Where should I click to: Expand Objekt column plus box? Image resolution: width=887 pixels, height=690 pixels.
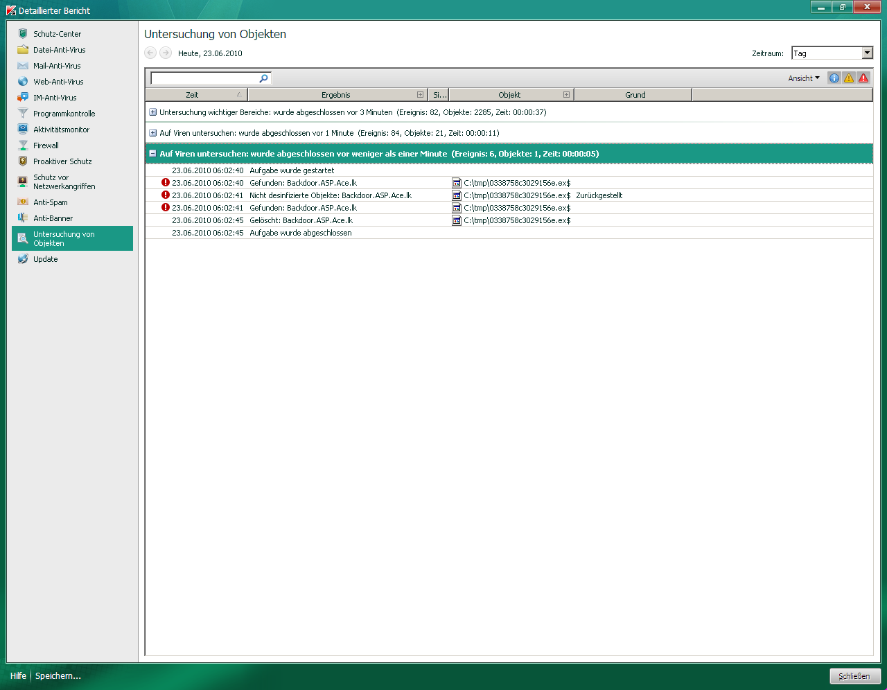tap(566, 95)
